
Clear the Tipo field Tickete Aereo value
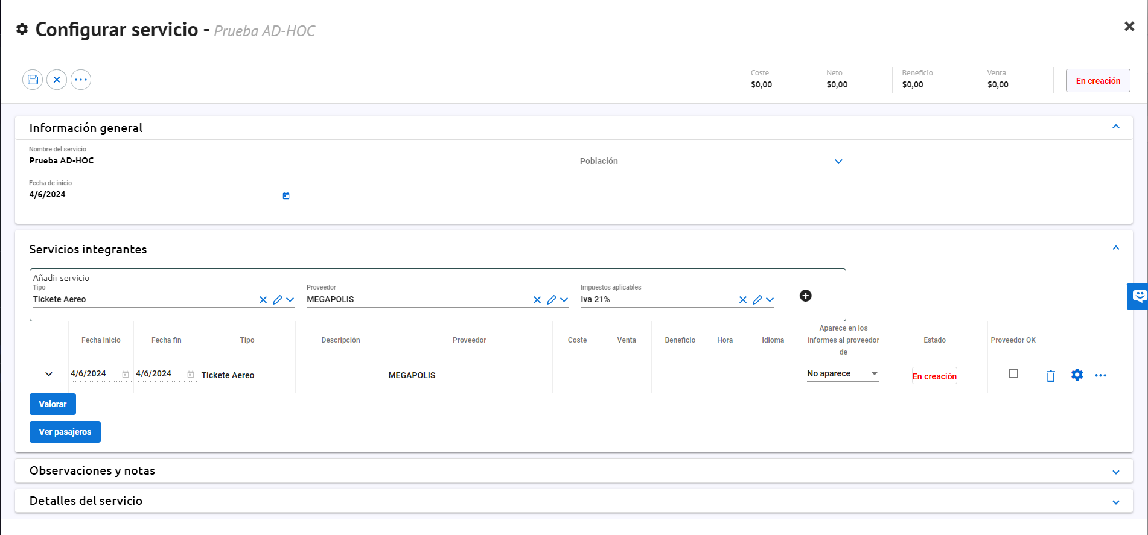[263, 300]
